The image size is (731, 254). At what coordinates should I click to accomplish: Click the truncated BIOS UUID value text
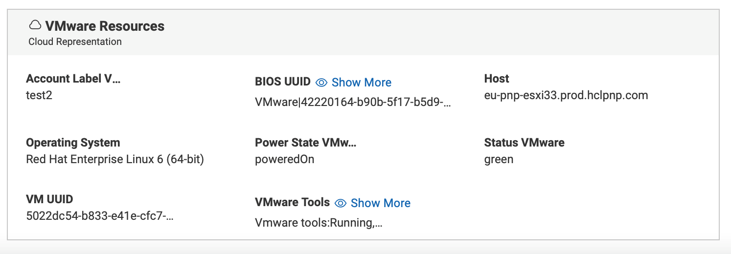coord(352,102)
